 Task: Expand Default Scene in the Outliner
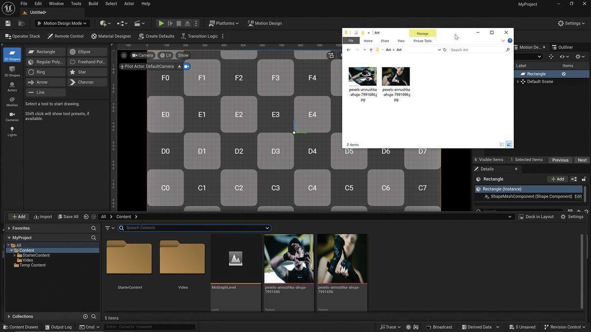(x=519, y=82)
